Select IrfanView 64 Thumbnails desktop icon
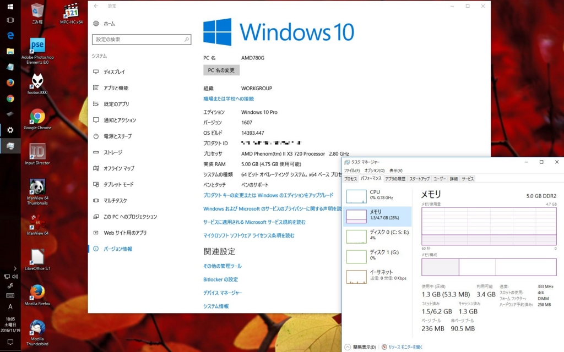Screen dimensions: 564x352 pyautogui.click(x=37, y=192)
